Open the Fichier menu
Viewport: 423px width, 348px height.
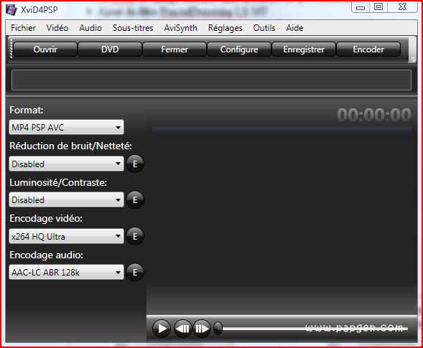(23, 28)
